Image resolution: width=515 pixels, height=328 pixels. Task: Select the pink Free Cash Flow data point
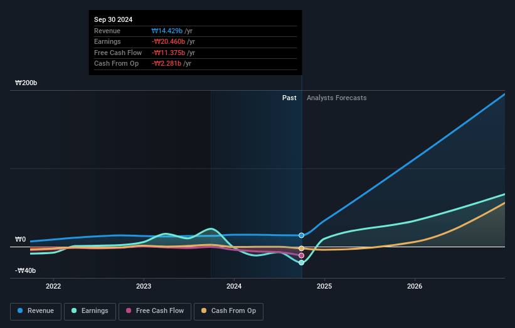(x=302, y=255)
